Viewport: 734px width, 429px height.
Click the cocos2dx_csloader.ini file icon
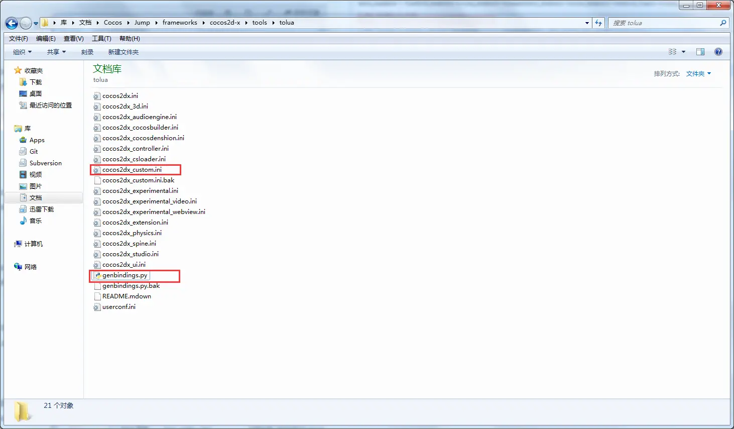tap(97, 159)
